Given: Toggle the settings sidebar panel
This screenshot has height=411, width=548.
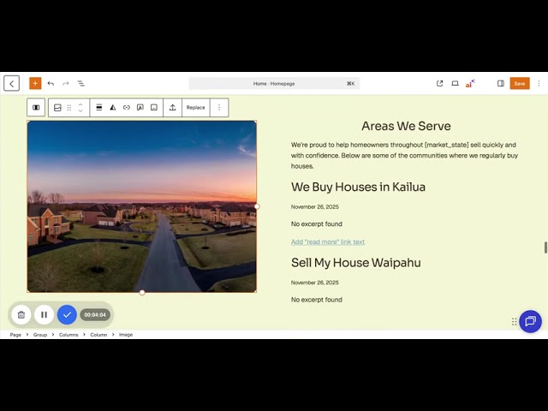Looking at the screenshot, I should coord(500,84).
